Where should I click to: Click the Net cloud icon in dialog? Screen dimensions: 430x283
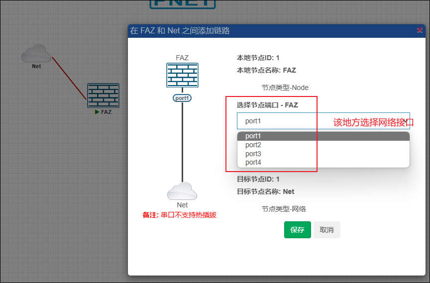[x=182, y=191]
